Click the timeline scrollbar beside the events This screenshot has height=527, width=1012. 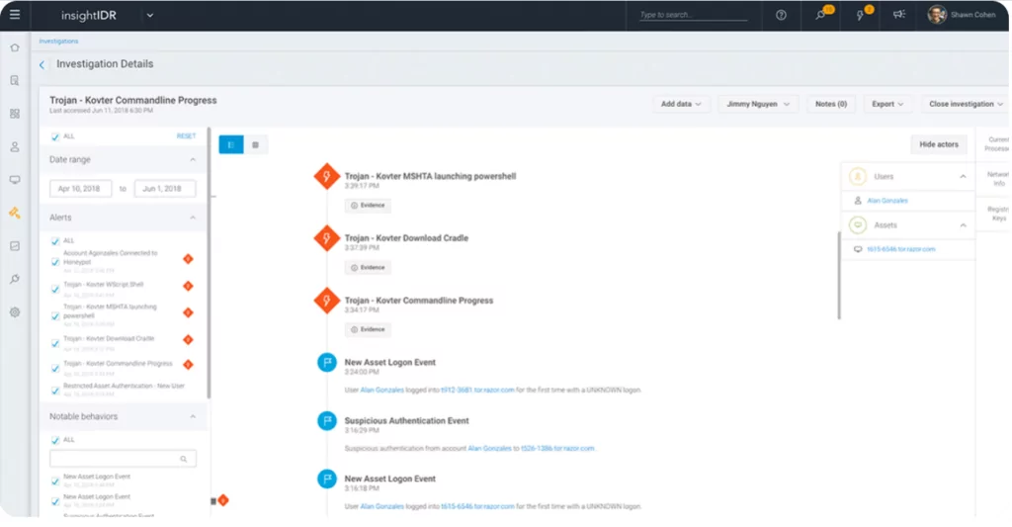839,276
